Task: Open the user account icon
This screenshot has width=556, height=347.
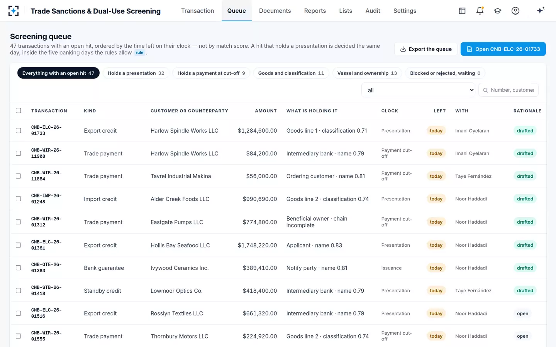Action: [515, 11]
